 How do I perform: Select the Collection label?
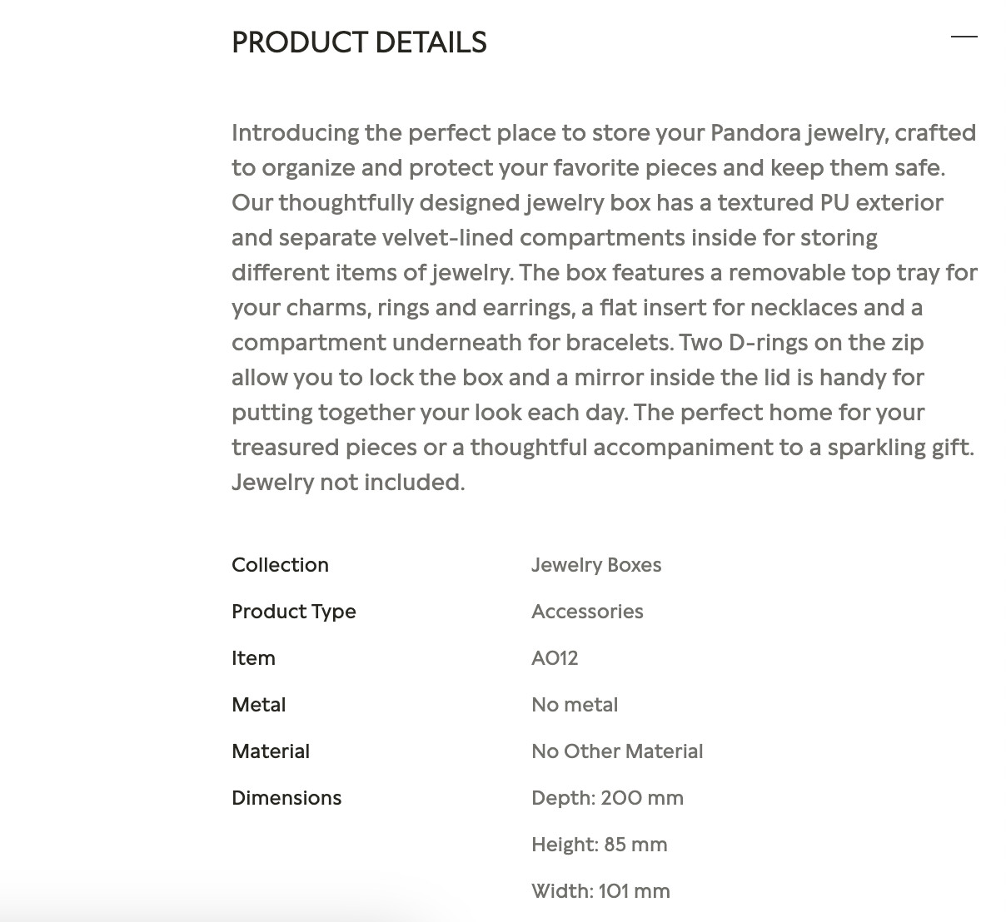point(280,565)
